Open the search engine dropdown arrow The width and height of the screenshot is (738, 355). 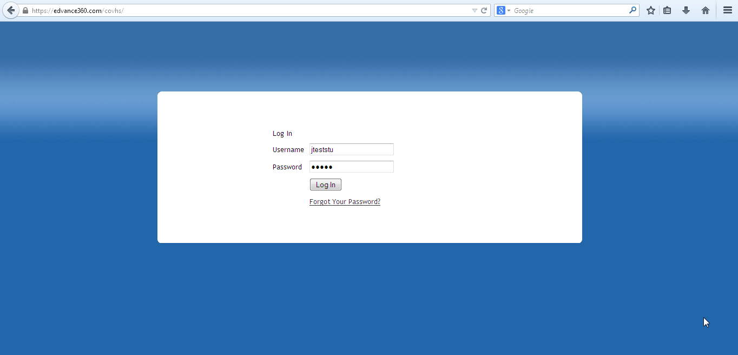[509, 11]
